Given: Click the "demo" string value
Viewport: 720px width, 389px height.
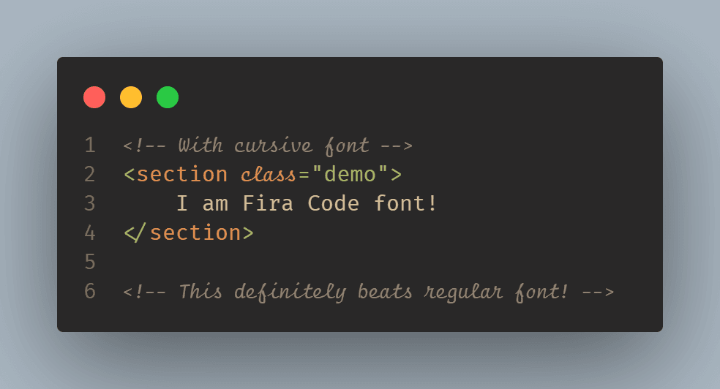Looking at the screenshot, I should pyautogui.click(x=350, y=175).
